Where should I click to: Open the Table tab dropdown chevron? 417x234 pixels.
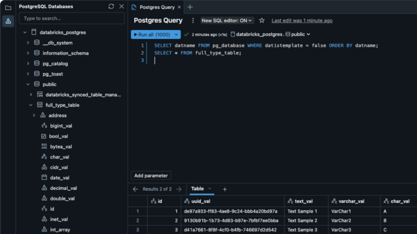[210, 189]
